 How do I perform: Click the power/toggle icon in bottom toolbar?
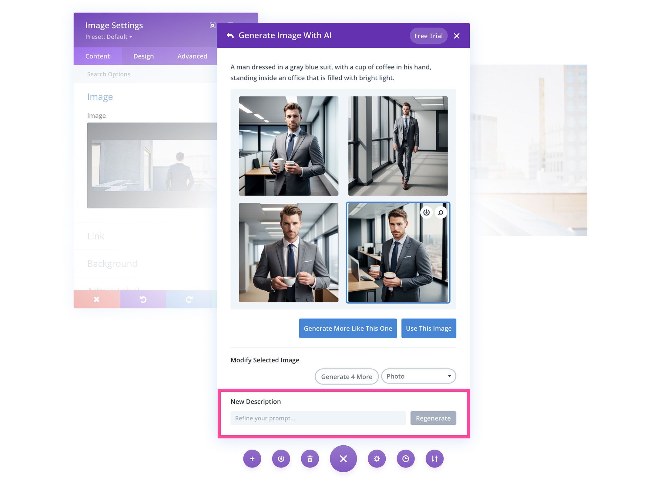(x=281, y=458)
